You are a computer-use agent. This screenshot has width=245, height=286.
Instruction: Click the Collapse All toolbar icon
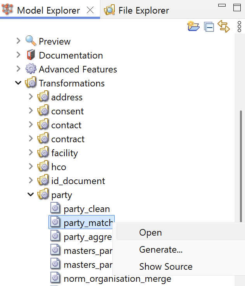pyautogui.click(x=209, y=27)
